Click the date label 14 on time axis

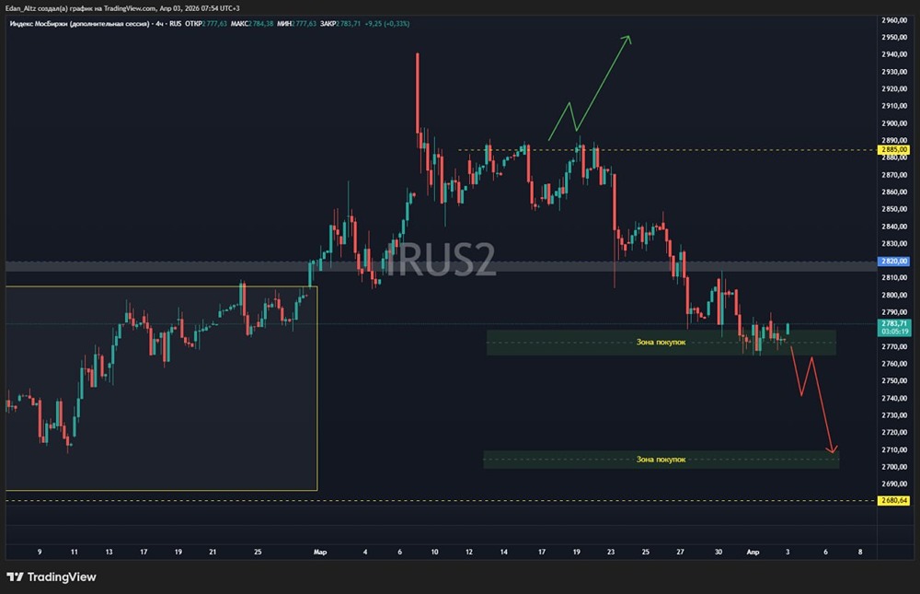503,553
